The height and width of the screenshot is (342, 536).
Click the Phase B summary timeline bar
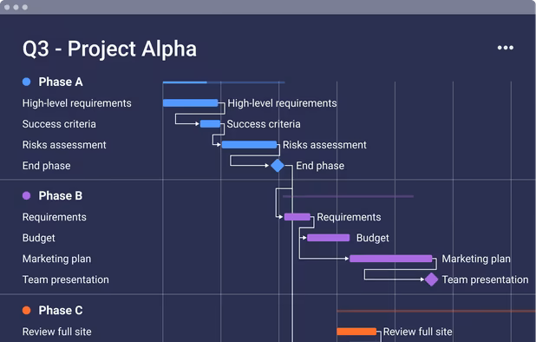point(348,196)
